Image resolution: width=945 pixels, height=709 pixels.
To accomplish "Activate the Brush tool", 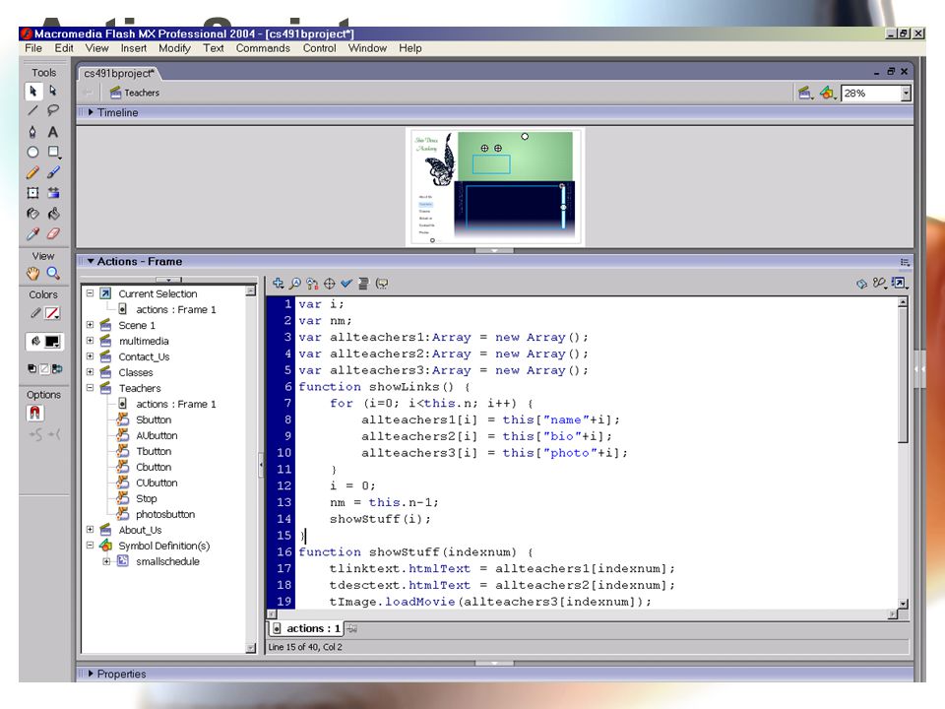I will [53, 172].
